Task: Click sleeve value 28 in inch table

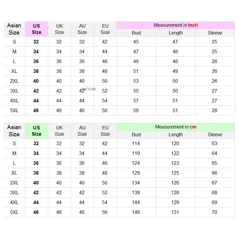Action: pos(214,110)
